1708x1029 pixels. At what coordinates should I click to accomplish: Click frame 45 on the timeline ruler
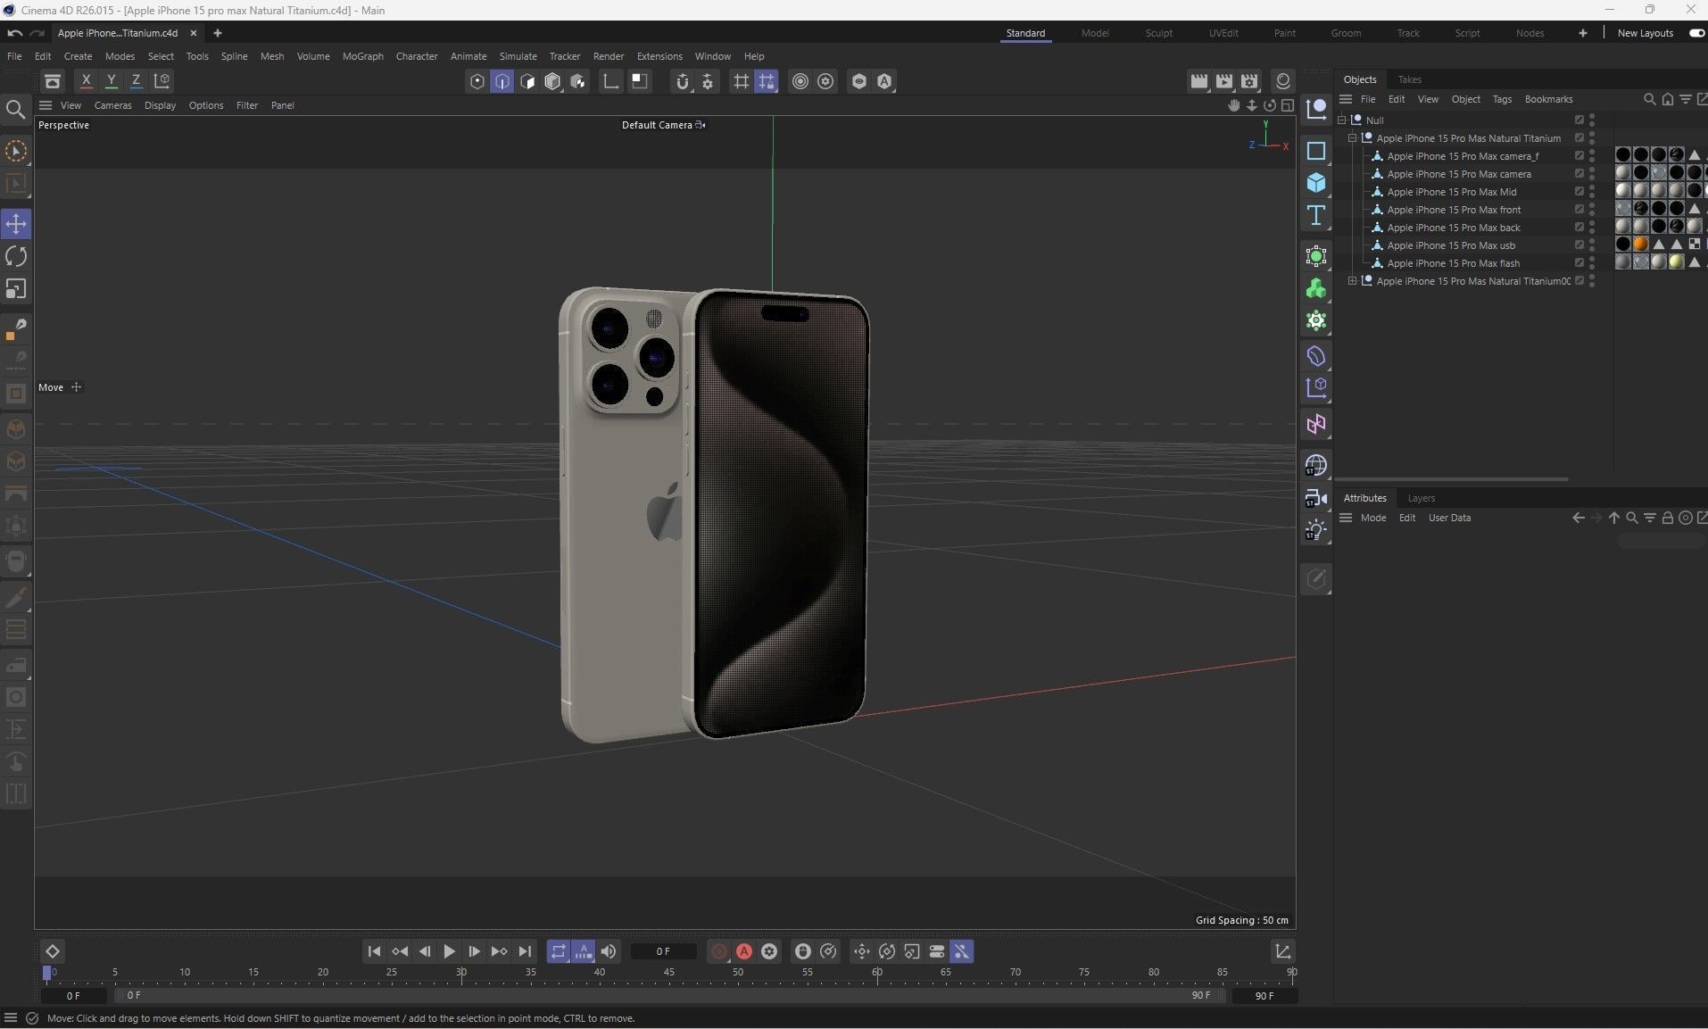669,974
